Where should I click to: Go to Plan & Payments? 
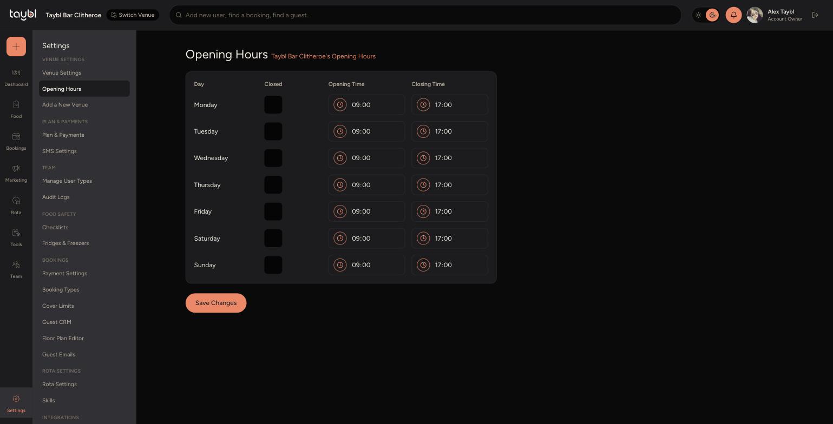coord(63,135)
